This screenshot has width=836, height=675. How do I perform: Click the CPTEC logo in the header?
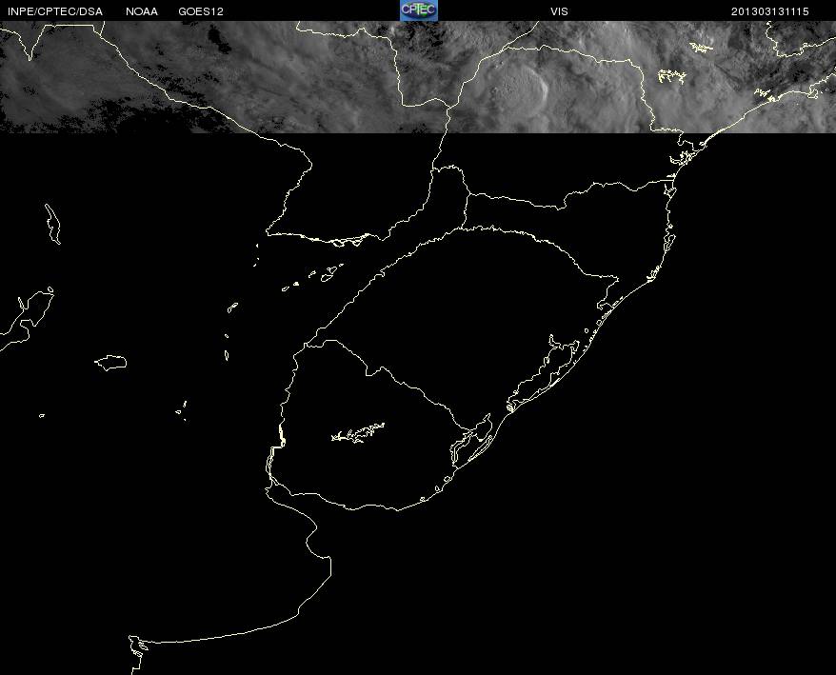click(419, 10)
